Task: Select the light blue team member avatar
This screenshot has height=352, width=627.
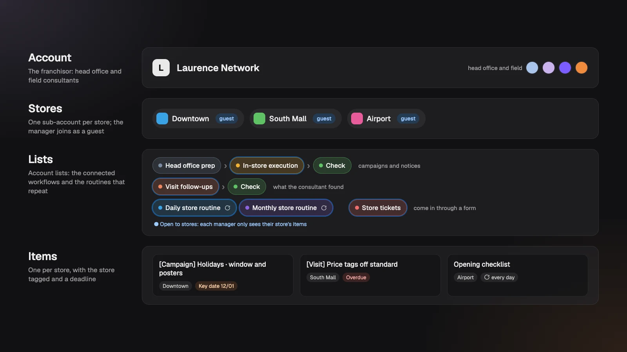Action: [x=532, y=68]
